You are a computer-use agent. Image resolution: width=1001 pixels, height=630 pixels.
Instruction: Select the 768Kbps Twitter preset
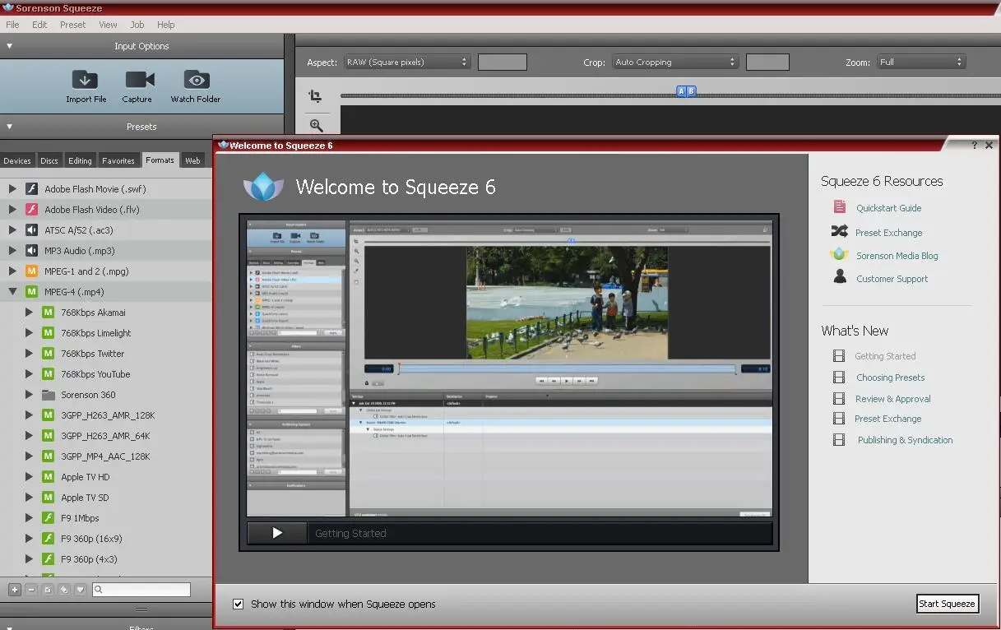pos(92,354)
